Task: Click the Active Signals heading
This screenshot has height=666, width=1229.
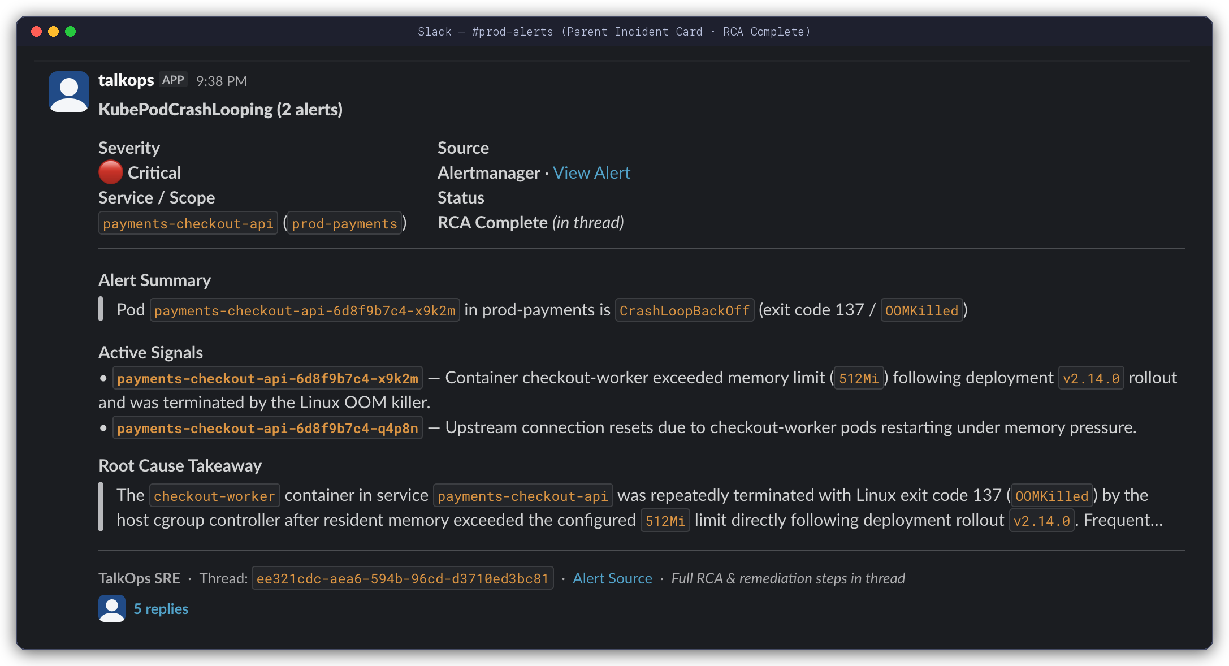Action: pos(150,352)
